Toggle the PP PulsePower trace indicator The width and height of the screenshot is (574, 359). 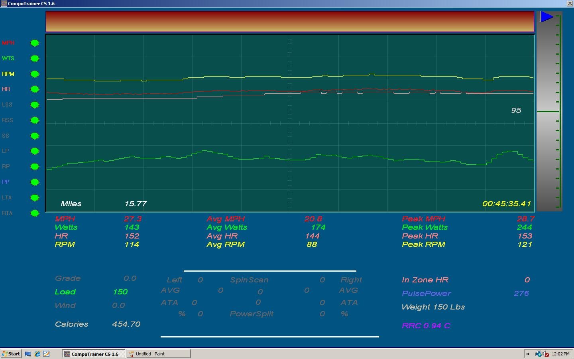tap(35, 182)
